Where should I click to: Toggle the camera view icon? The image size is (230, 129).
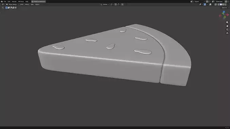[227, 30]
